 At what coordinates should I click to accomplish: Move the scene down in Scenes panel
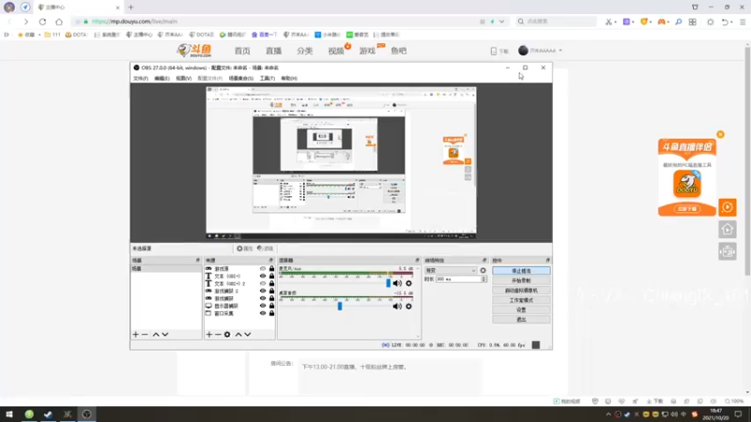point(165,335)
